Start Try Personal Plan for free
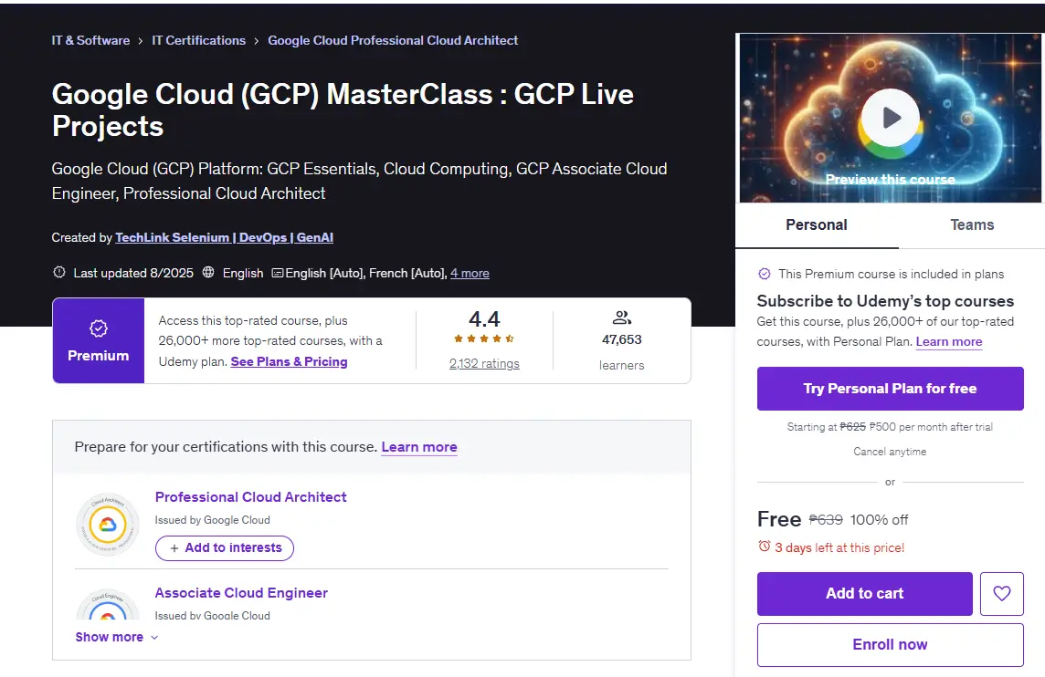Image resolution: width=1045 pixels, height=677 pixels. [891, 388]
